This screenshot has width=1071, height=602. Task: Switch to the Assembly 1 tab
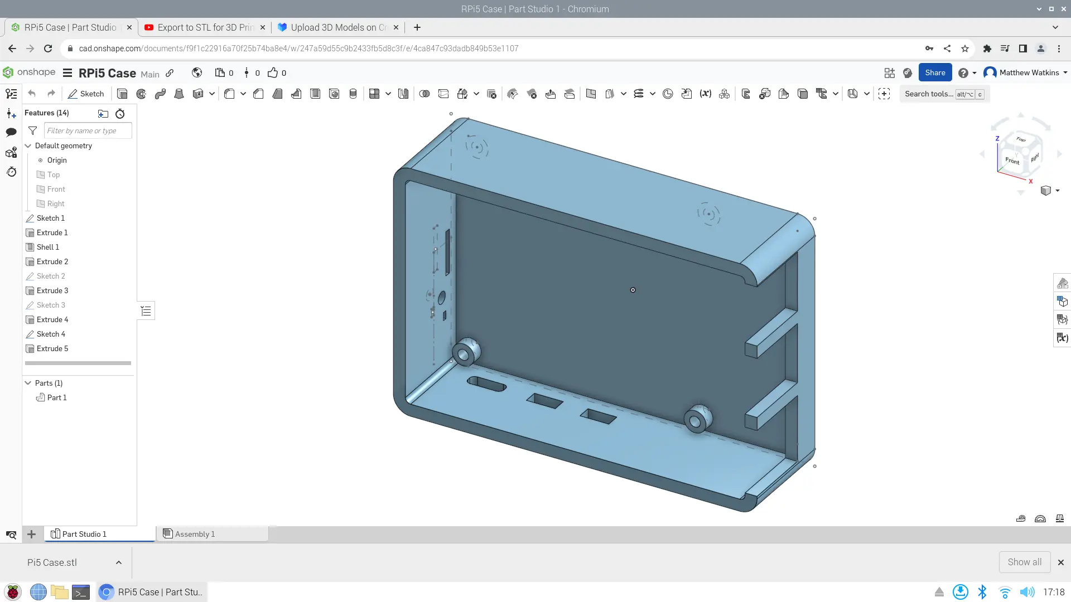coord(195,534)
